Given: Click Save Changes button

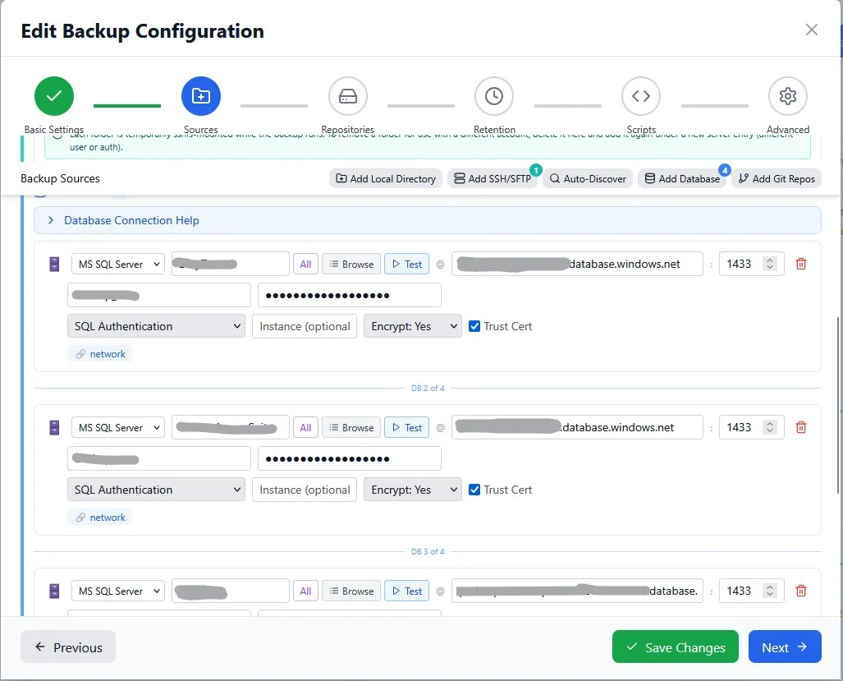Looking at the screenshot, I should coord(676,647).
